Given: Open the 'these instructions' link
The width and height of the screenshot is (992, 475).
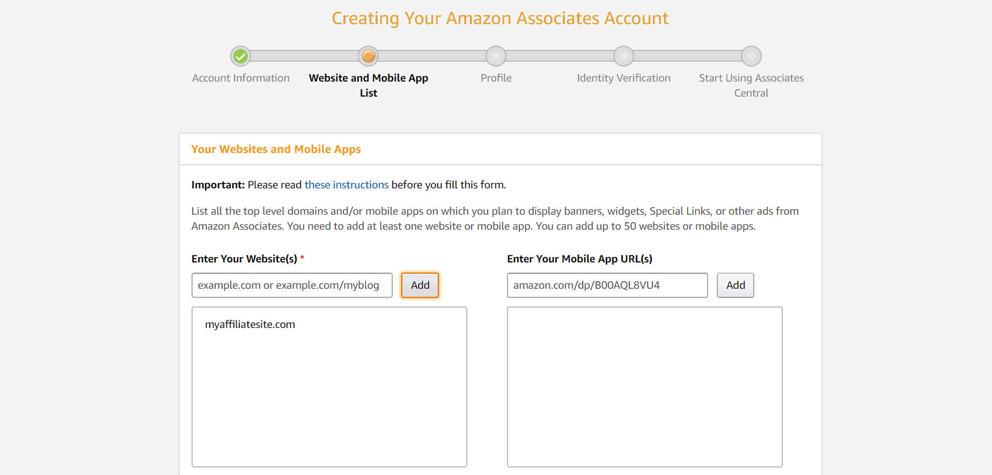Looking at the screenshot, I should click(x=347, y=185).
